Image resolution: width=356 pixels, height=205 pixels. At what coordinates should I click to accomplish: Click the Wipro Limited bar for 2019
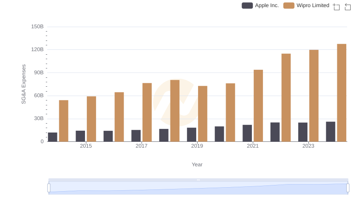pos(202,114)
